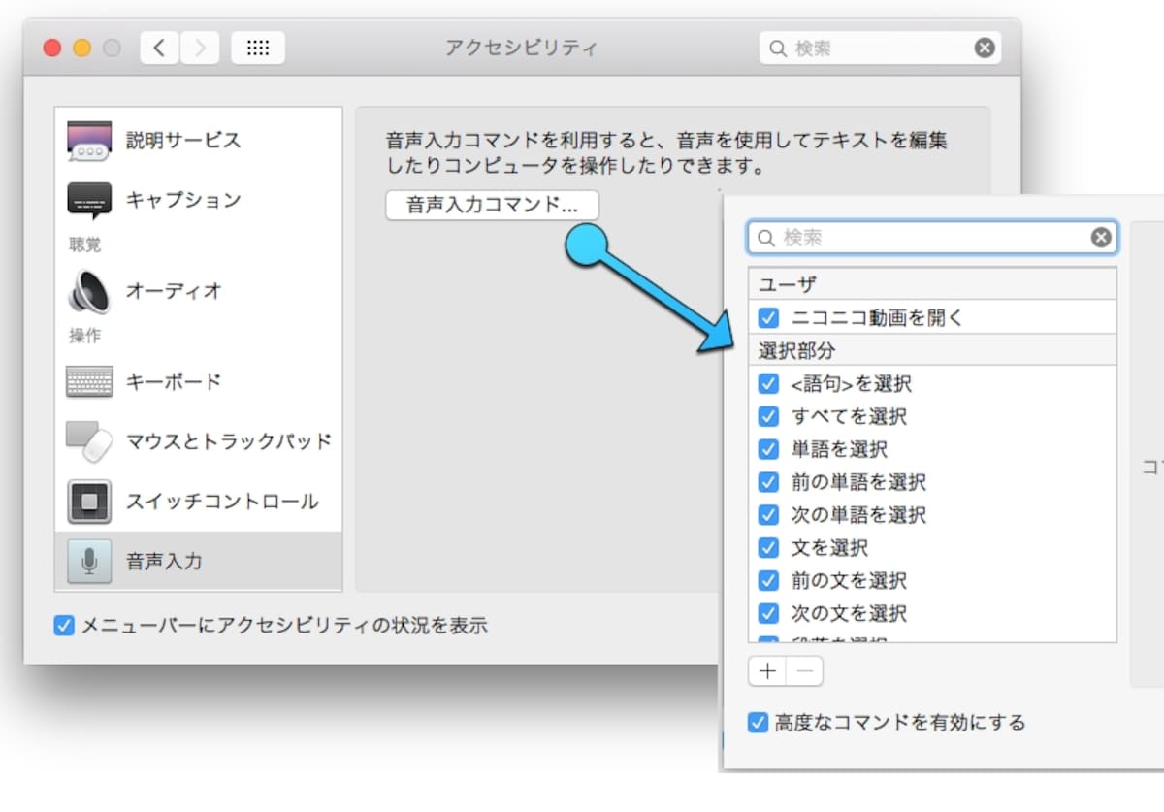Screen dimensions: 1164x812
Task: Select the オーディオ speaker icon
Action: pos(89,290)
